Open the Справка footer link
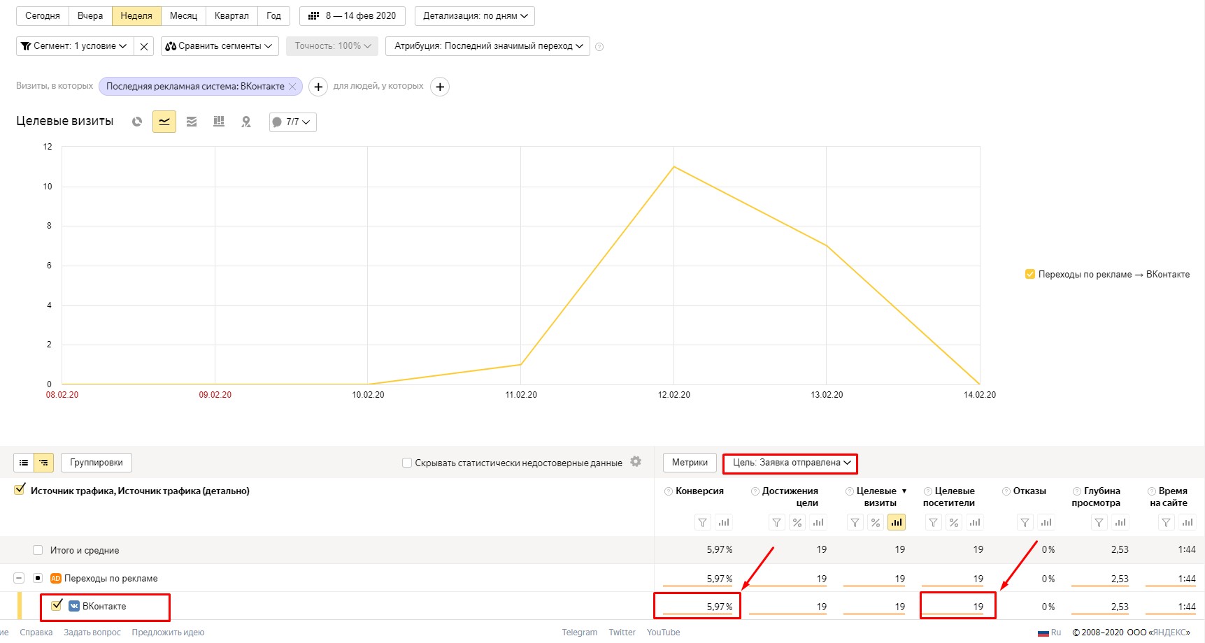 [36, 633]
